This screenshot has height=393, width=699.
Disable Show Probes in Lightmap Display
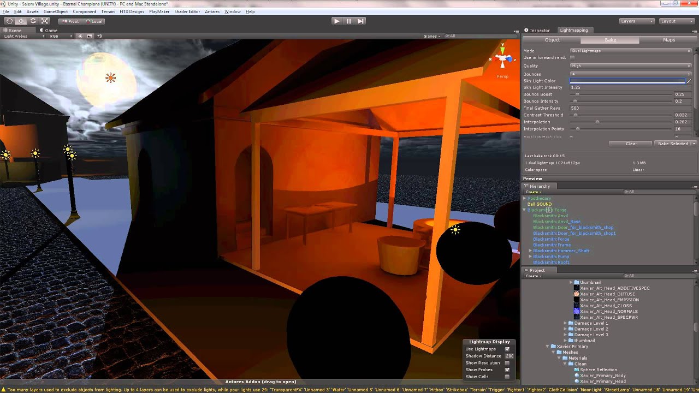(x=507, y=370)
